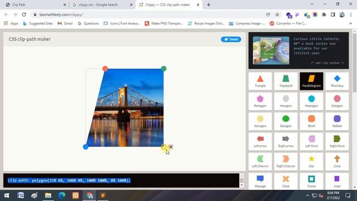
Task: Select the Close shape
Action: (x=286, y=181)
